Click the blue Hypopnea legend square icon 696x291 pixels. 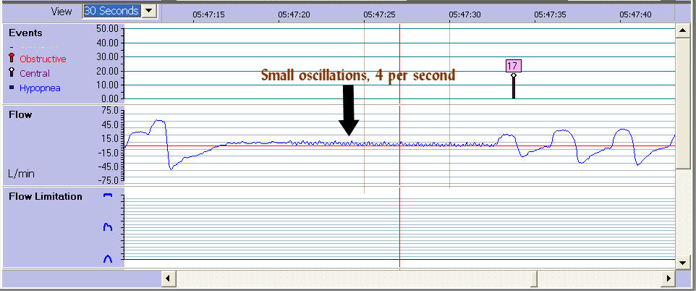coord(11,88)
